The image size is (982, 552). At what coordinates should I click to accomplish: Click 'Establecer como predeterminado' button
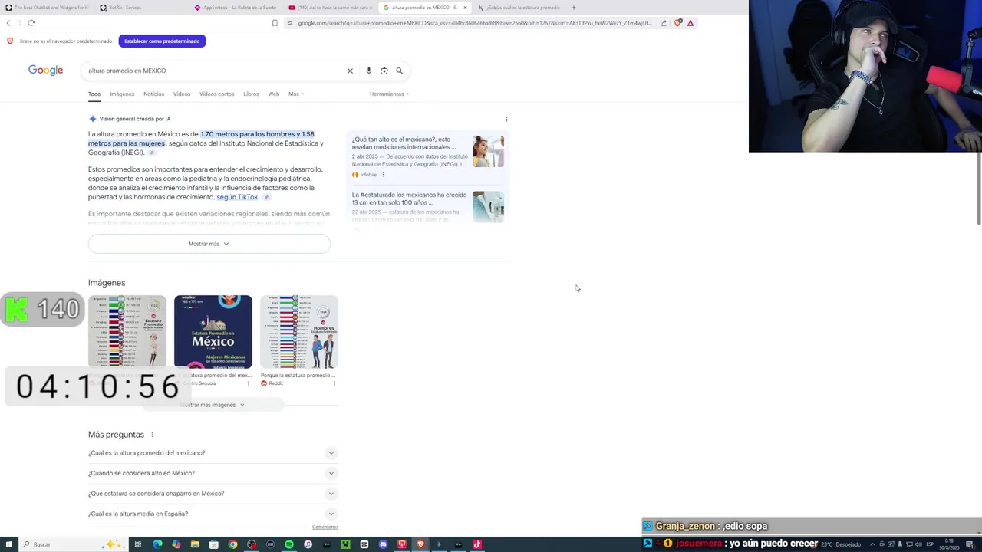pyautogui.click(x=162, y=41)
